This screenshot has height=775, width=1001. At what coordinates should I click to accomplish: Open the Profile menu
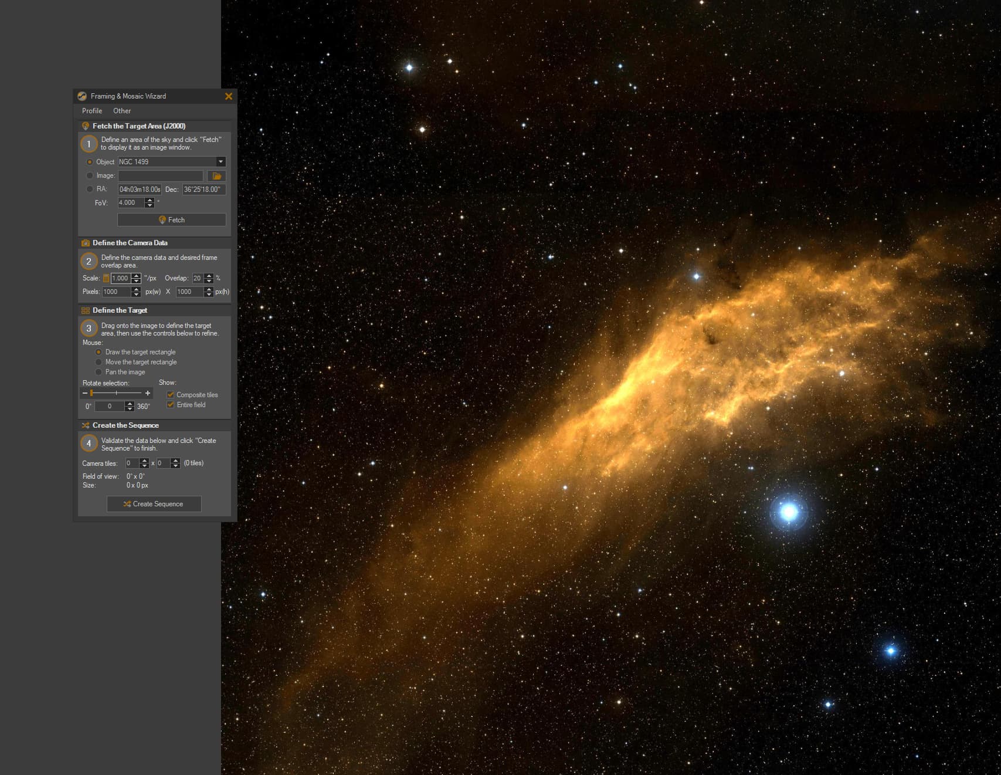coord(92,111)
